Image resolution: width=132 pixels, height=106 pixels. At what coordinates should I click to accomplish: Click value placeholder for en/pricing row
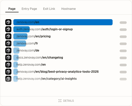tap(123, 37)
